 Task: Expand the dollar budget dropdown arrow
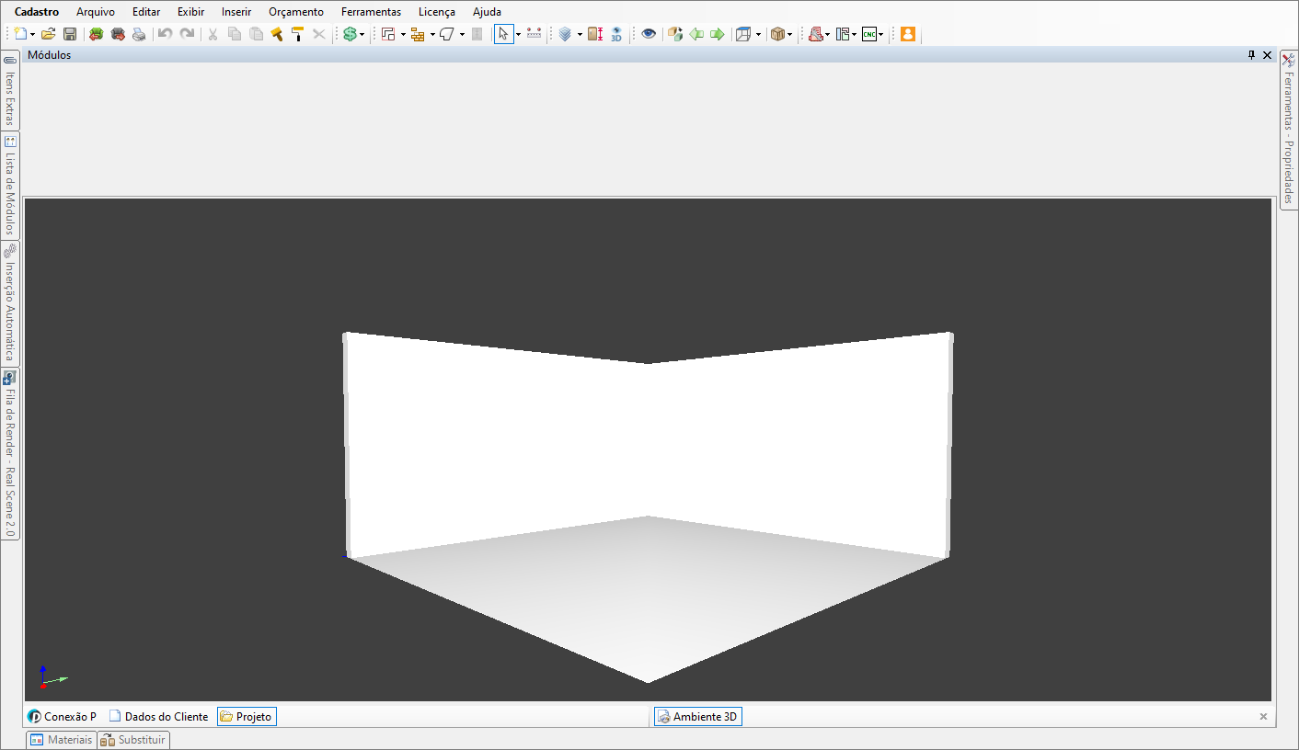[362, 34]
